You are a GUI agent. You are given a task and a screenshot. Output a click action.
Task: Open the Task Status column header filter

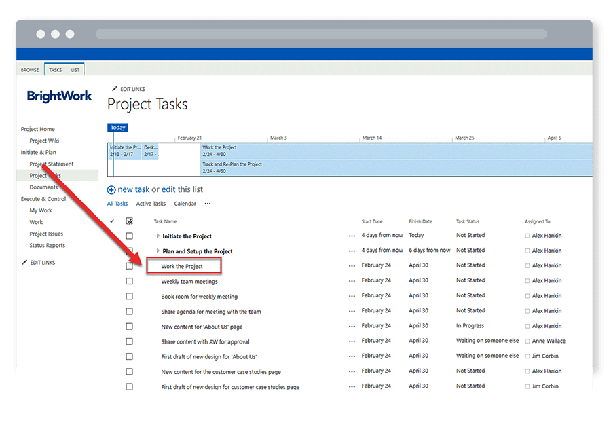coord(468,221)
